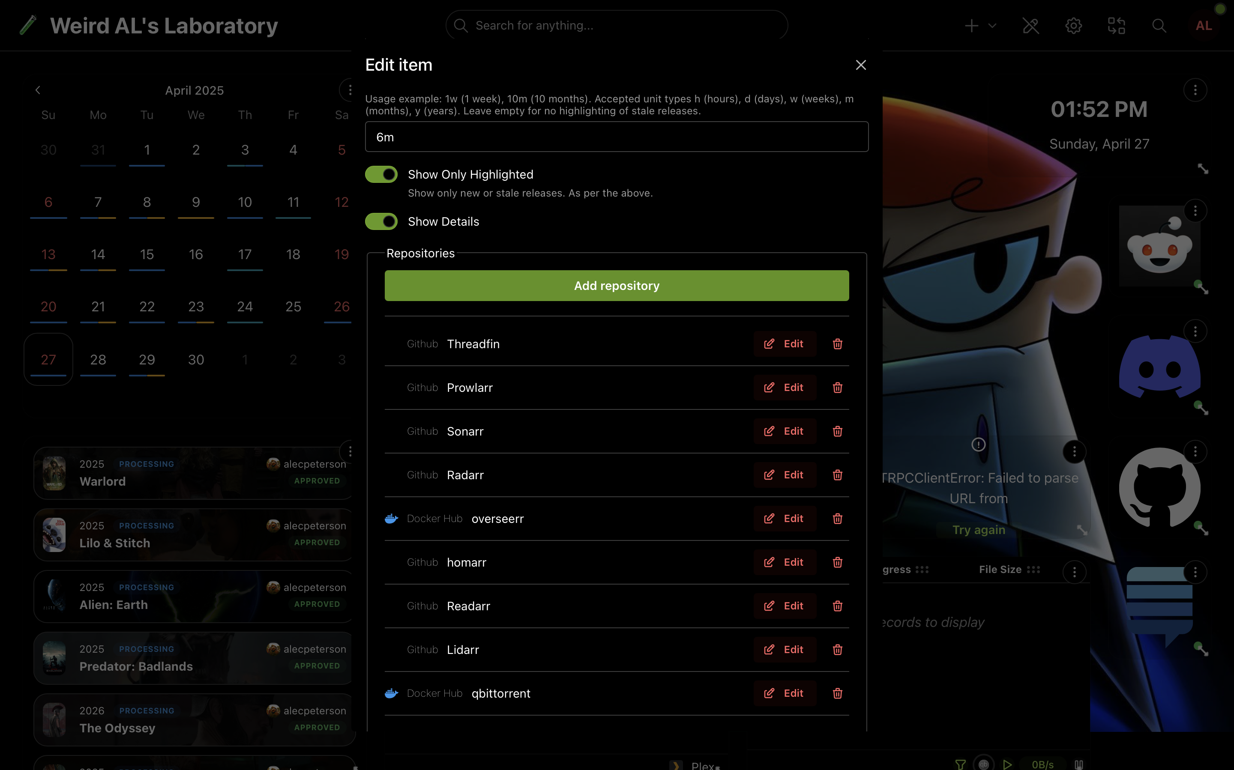Open the settings gear icon in header

(x=1073, y=25)
